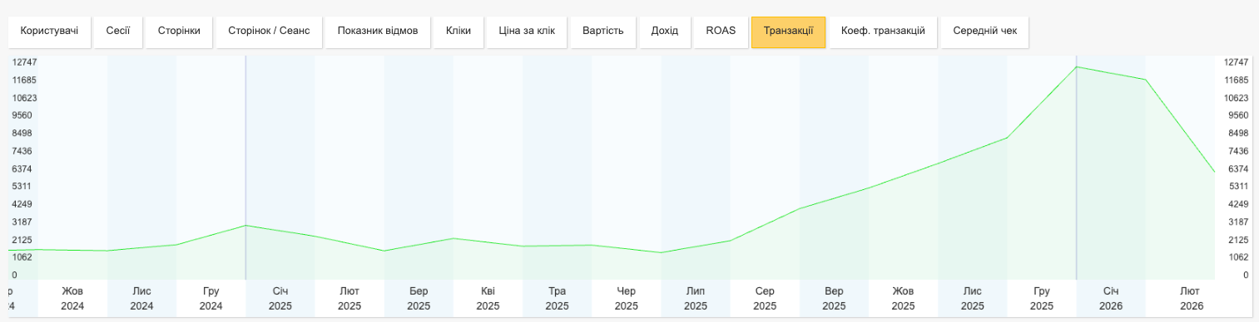Click the Жов 2024 month label

click(x=72, y=299)
